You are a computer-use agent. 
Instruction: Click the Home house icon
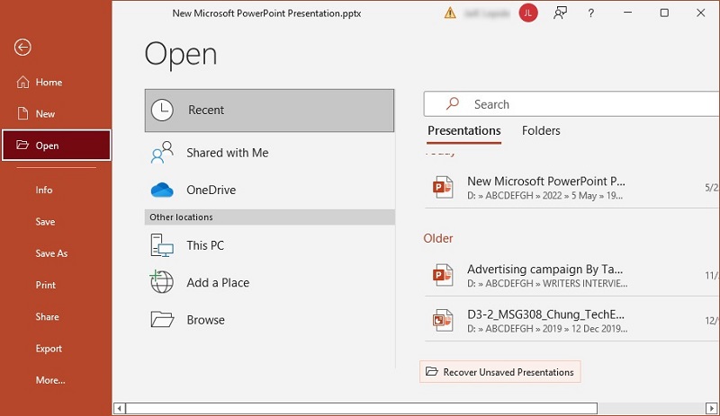click(23, 82)
